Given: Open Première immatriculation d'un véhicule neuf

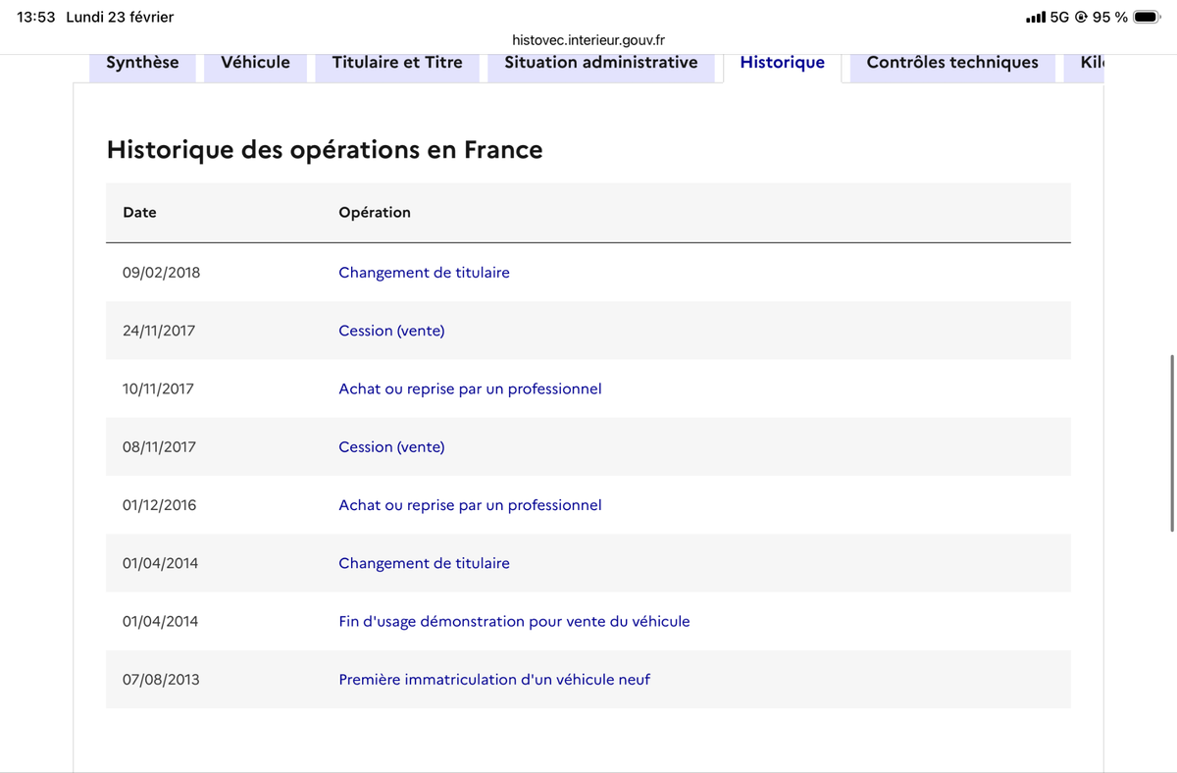Looking at the screenshot, I should tap(494, 679).
